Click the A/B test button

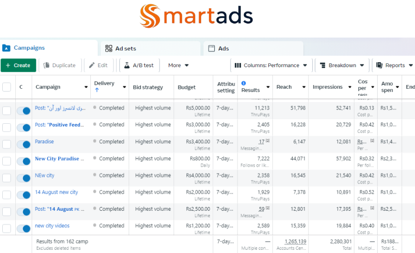[x=139, y=65]
